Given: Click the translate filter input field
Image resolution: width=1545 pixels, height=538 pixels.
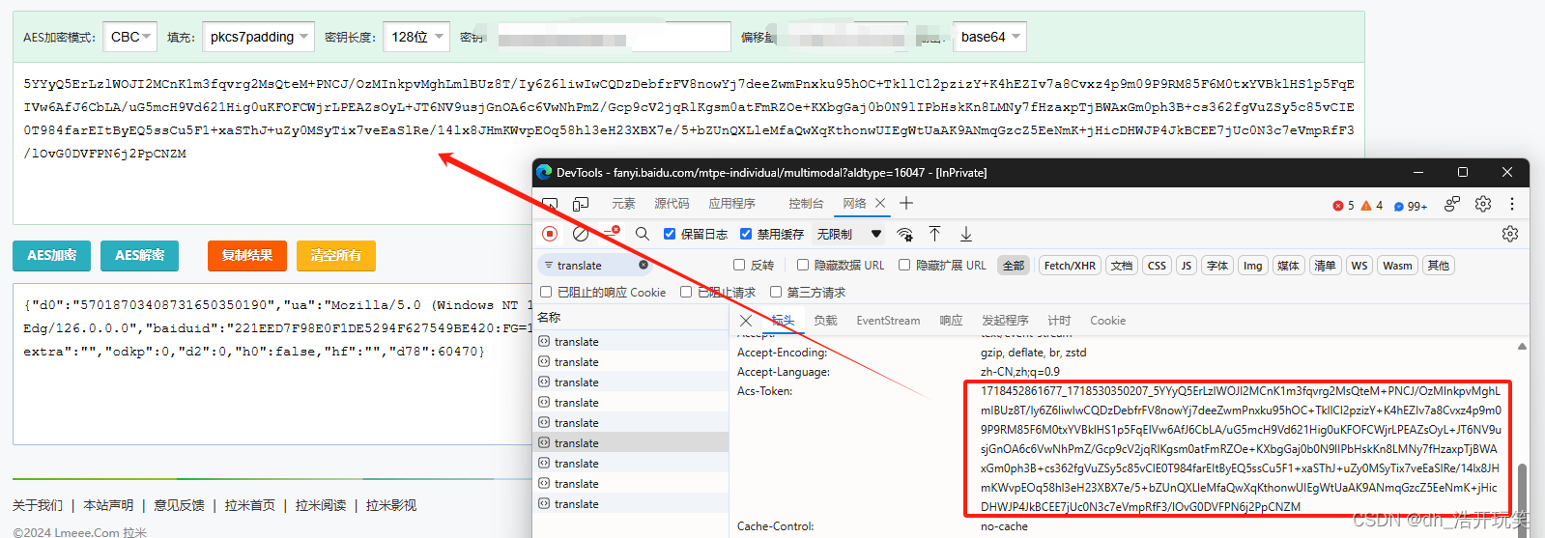Looking at the screenshot, I should pos(594,265).
